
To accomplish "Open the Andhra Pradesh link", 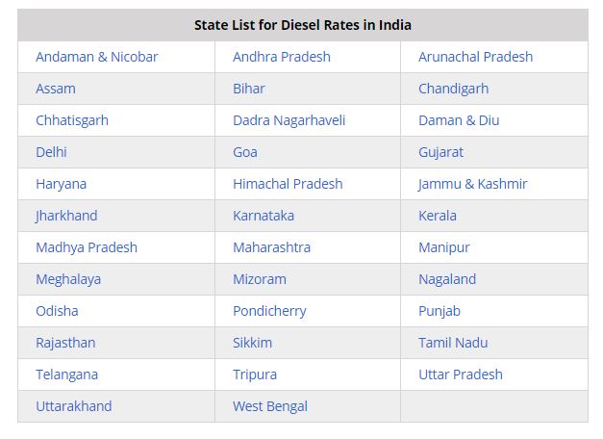I will (x=281, y=57).
